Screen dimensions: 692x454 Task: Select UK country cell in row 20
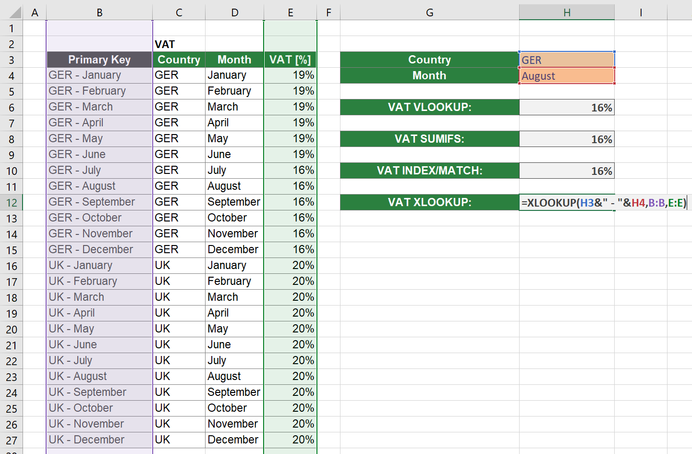pyautogui.click(x=179, y=329)
